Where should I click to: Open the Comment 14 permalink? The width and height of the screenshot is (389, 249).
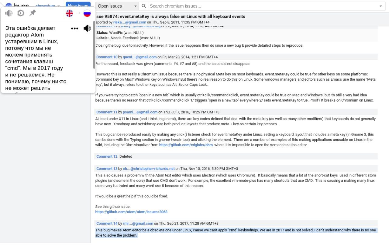[x=107, y=224]
